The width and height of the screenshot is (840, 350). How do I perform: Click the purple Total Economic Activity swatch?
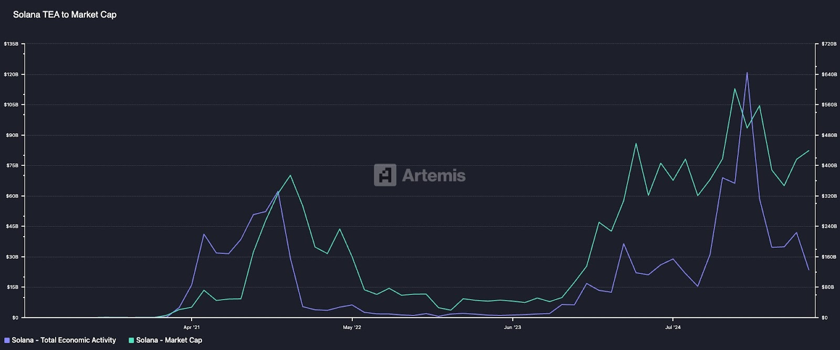[x=7, y=340]
